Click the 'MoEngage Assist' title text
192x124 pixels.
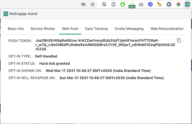(x=23, y=14)
